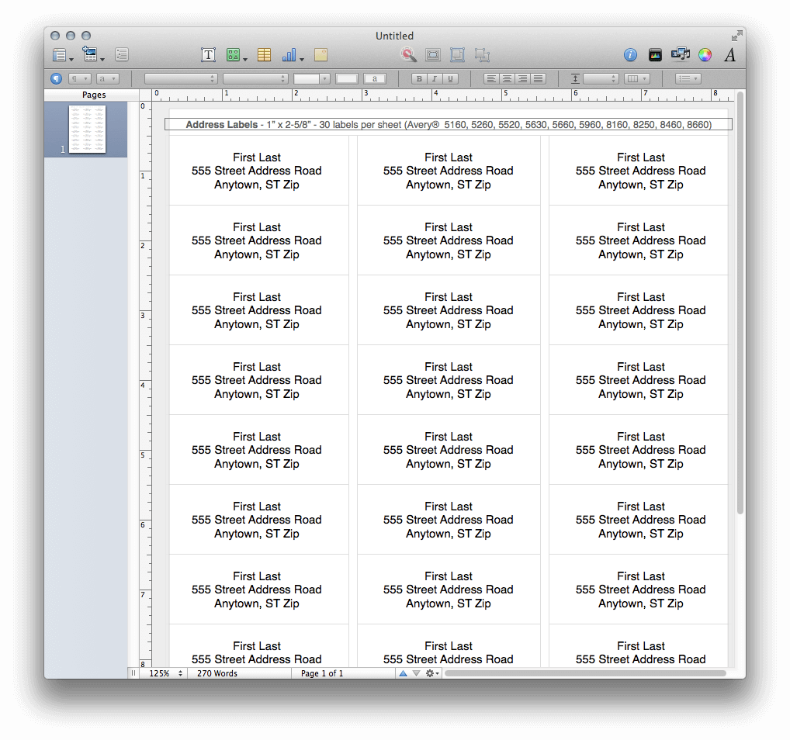Image resolution: width=790 pixels, height=740 pixels.
Task: Click the text color well
Action: tap(347, 78)
